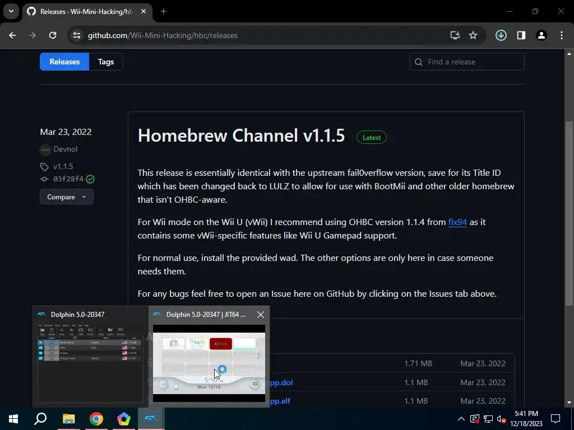
Task: Open the Homebrew Channel v1.1.5 title
Action: pos(241,135)
